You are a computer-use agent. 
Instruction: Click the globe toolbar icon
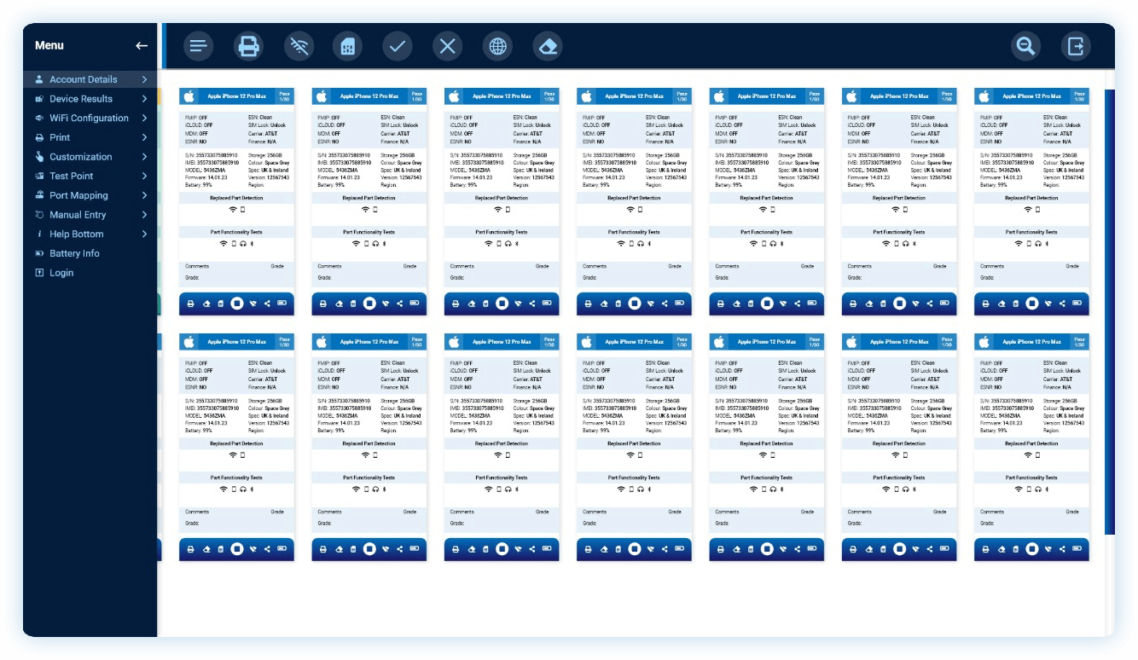coord(497,46)
